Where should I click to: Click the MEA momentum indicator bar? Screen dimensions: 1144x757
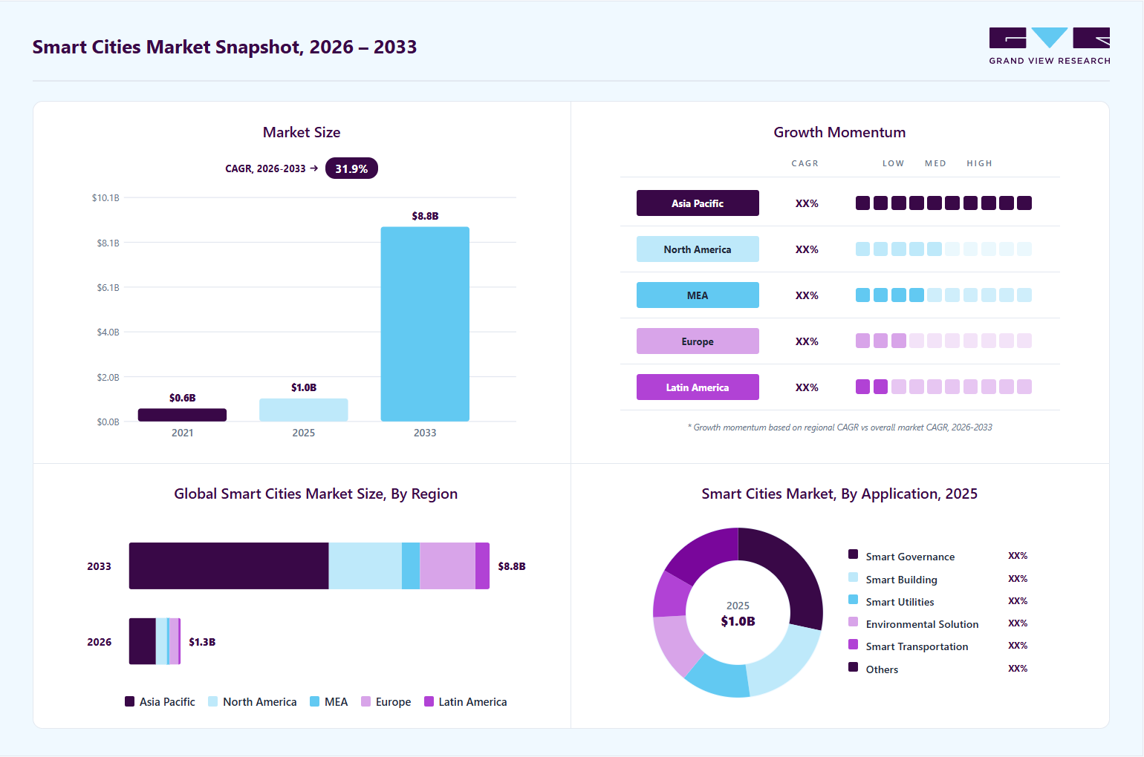(943, 295)
